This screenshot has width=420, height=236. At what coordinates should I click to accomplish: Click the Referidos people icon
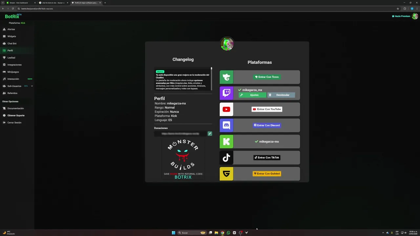(x=4, y=93)
